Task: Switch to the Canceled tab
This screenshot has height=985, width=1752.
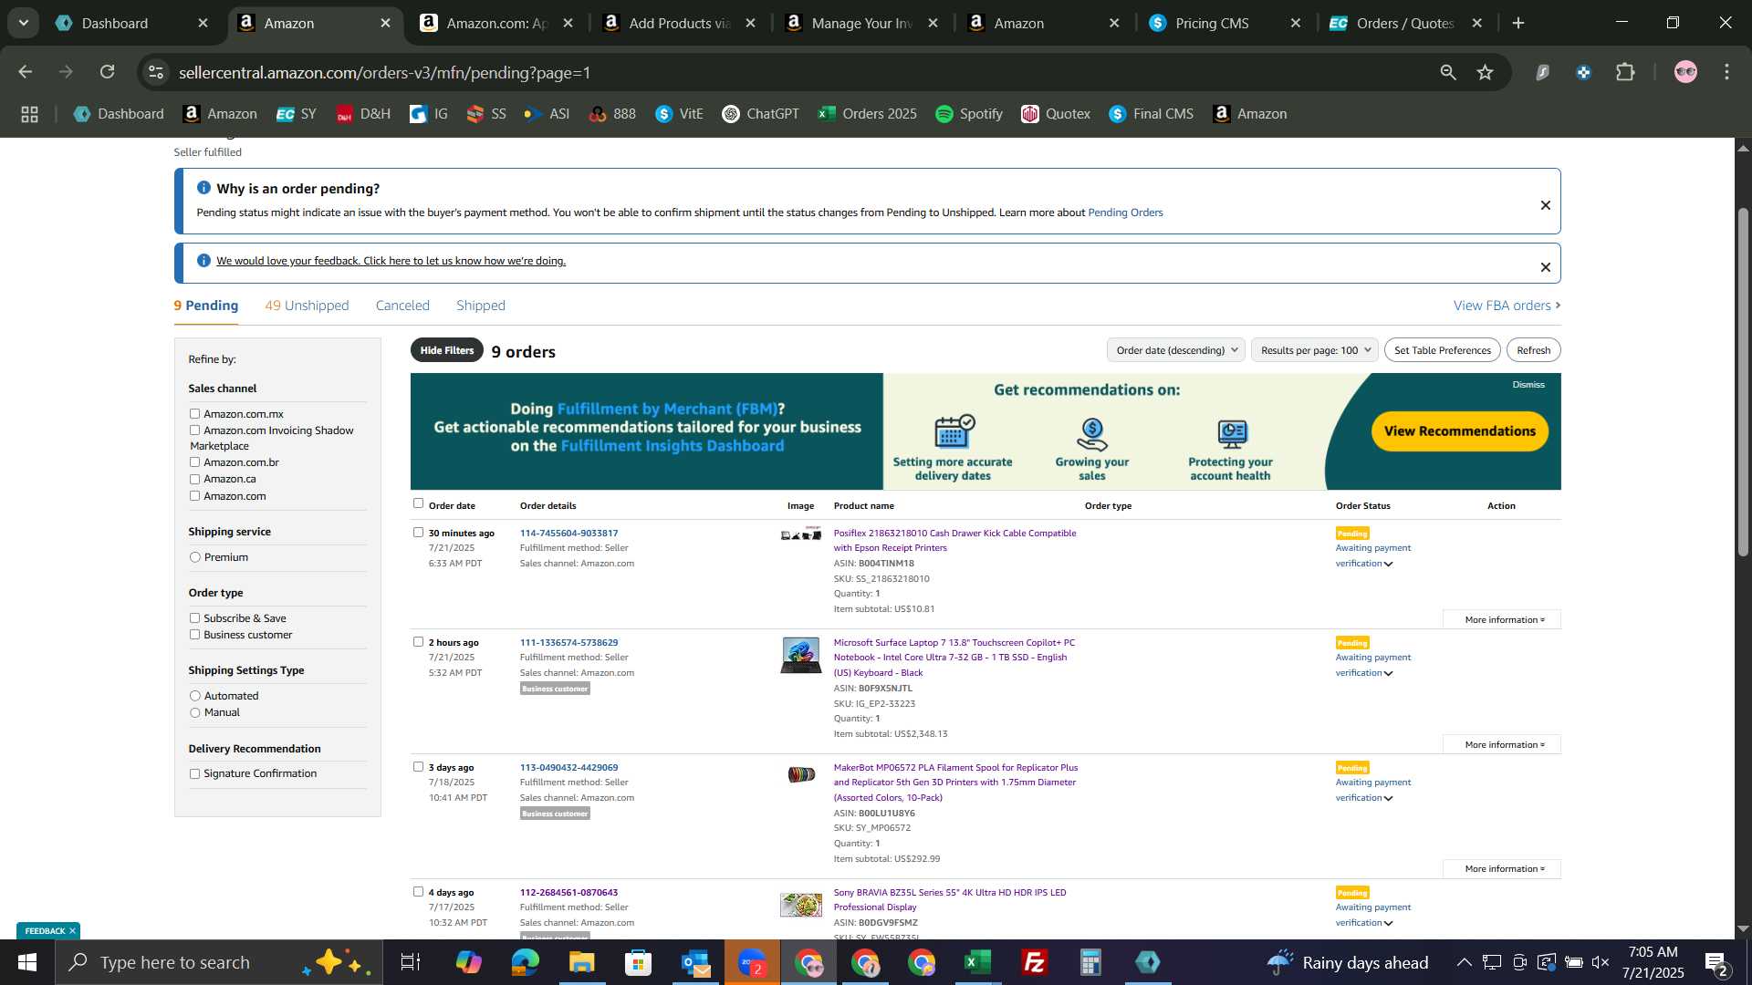Action: pos(402,306)
